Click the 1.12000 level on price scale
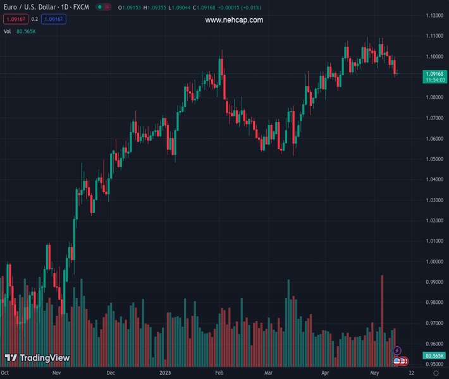Viewport: 449px width, 379px height. (434, 15)
